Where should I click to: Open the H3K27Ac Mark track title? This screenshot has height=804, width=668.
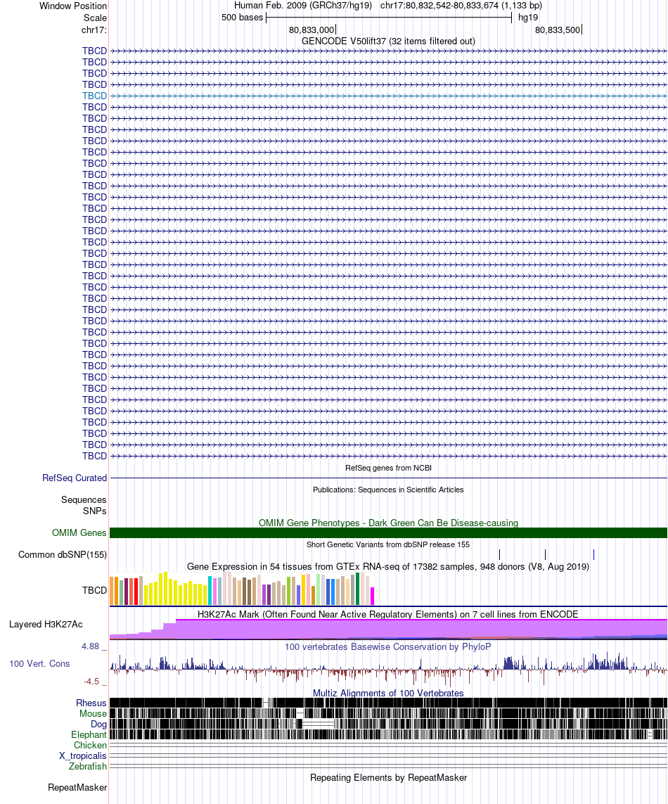pos(388,614)
